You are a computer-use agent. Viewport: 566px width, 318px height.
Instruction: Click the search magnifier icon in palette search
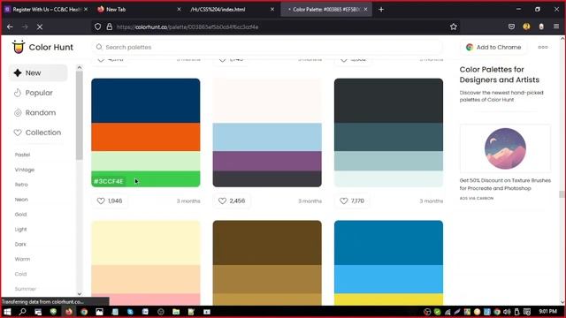click(99, 47)
